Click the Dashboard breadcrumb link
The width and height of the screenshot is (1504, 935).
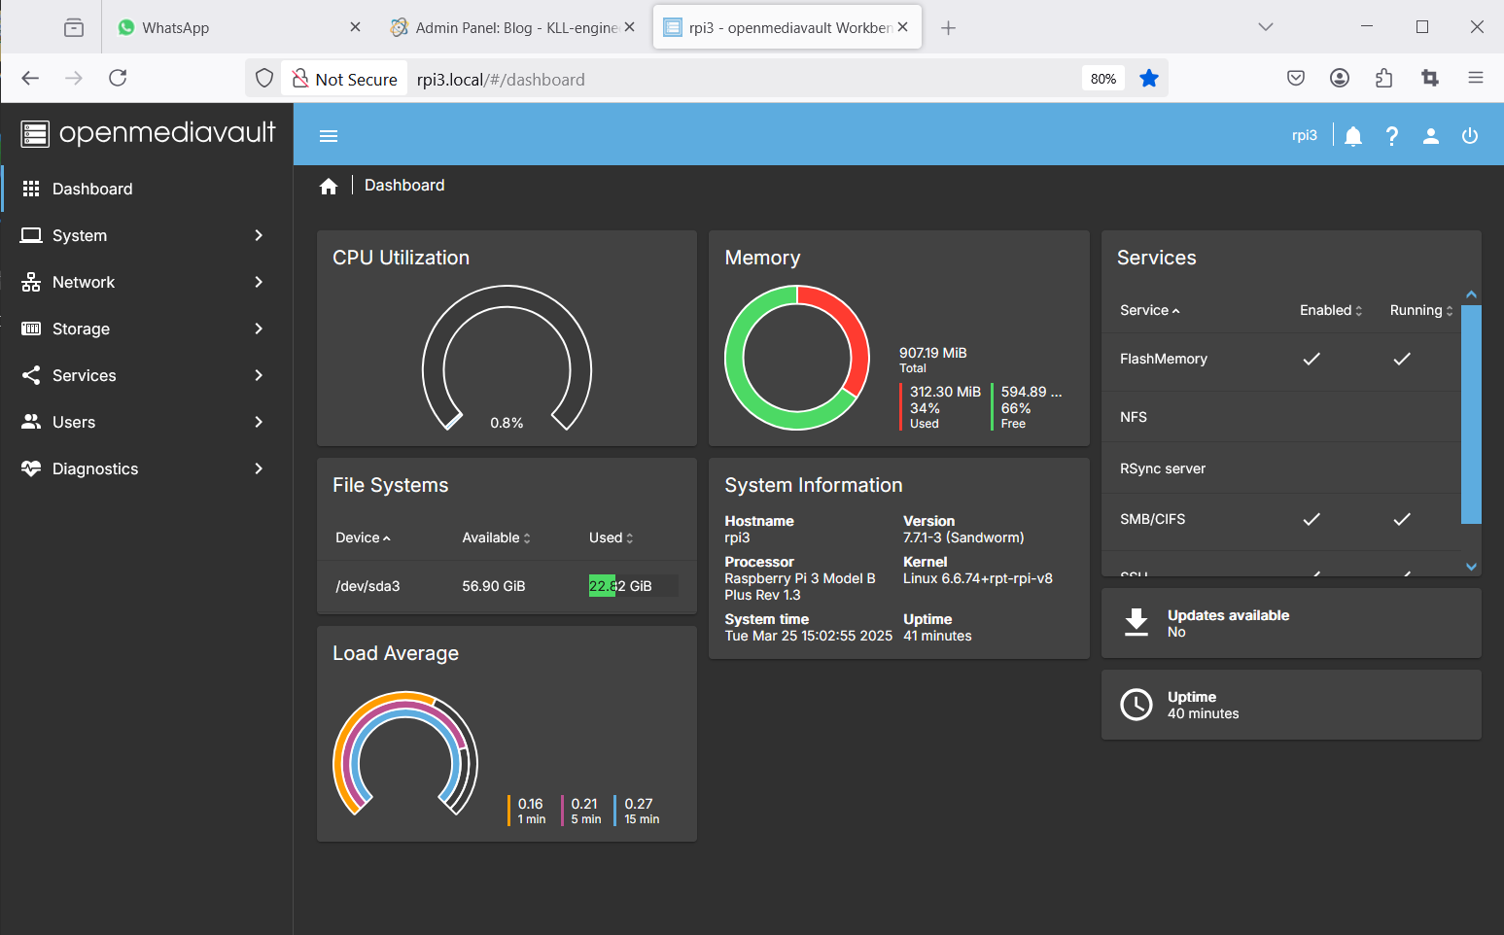pyautogui.click(x=404, y=186)
